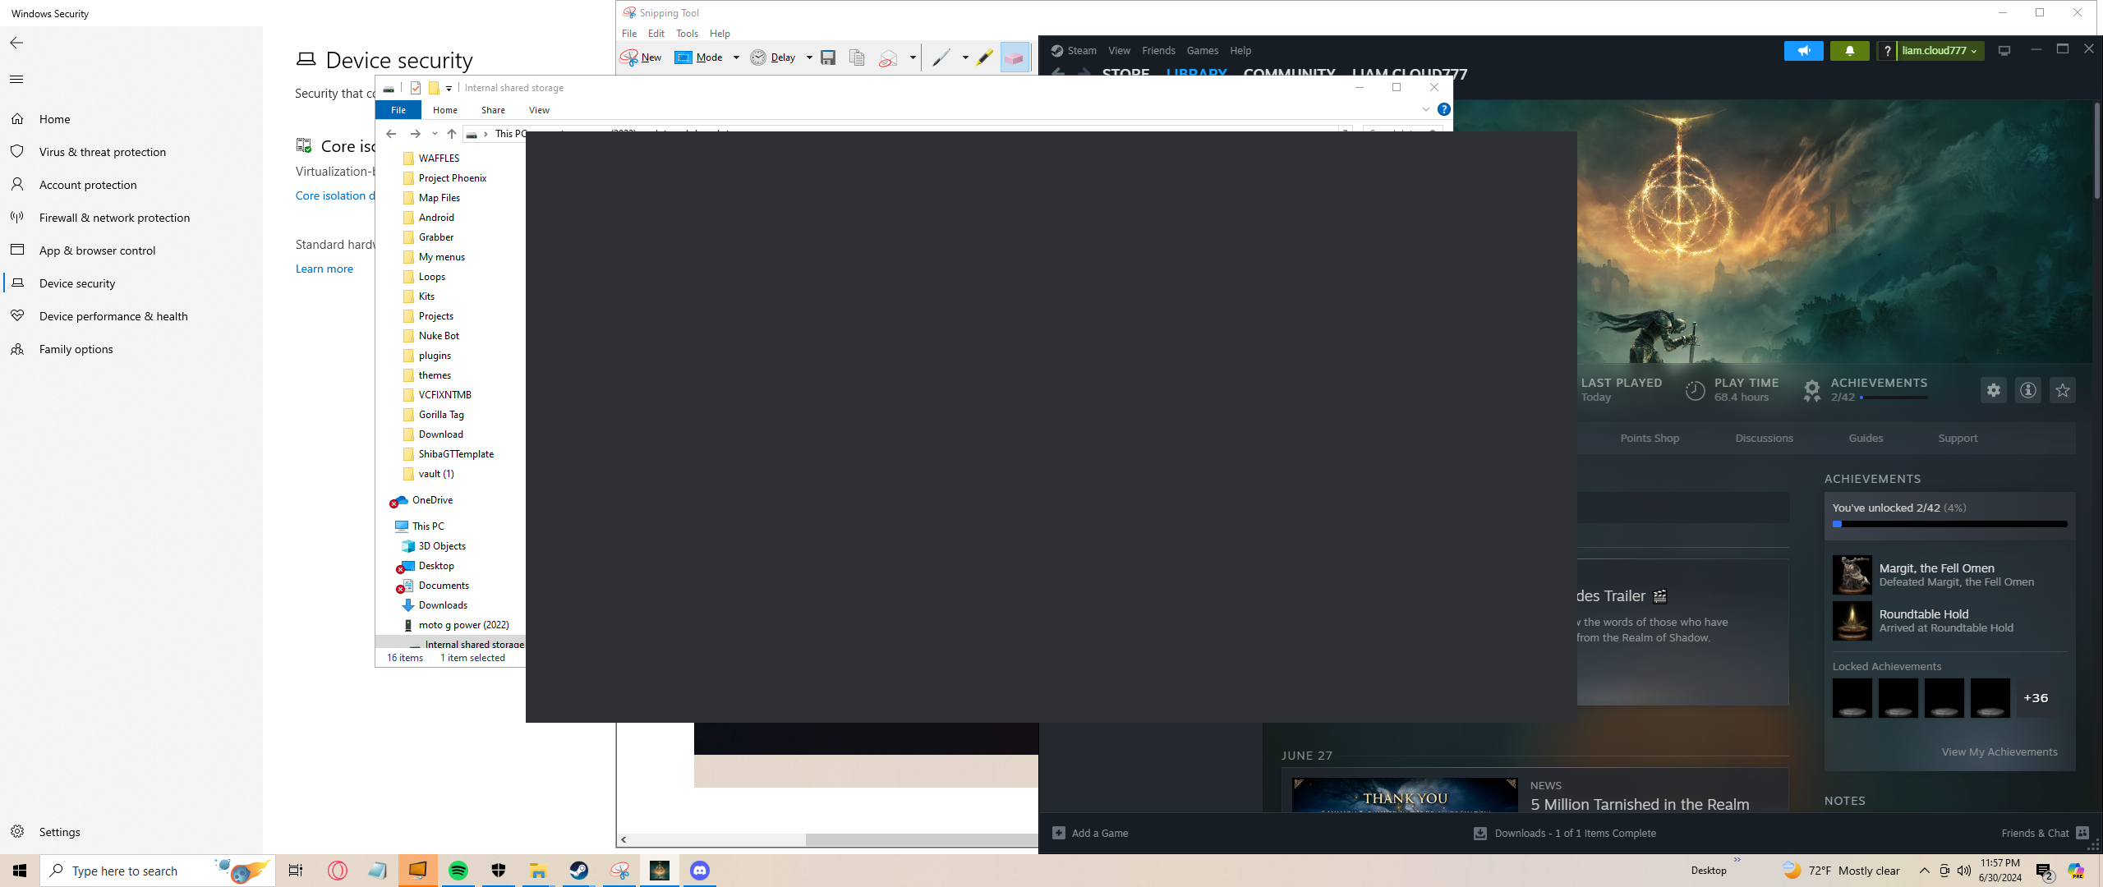
Task: Open the Games menu in Steam
Action: 1203,51
